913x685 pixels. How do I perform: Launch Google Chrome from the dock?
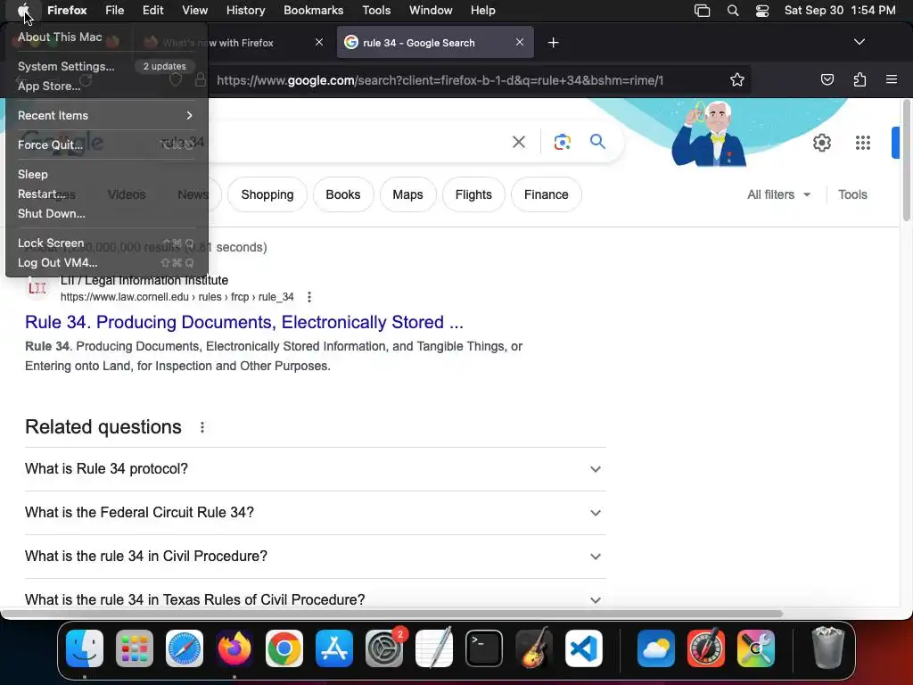pyautogui.click(x=284, y=648)
